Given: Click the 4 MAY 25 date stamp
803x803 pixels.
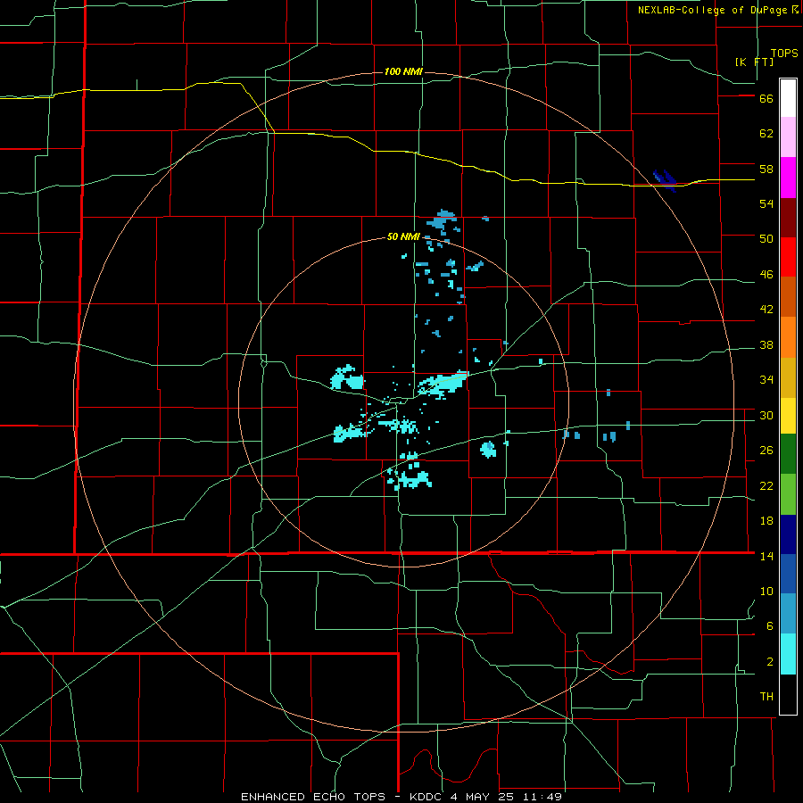Looking at the screenshot, I should 484,797.
